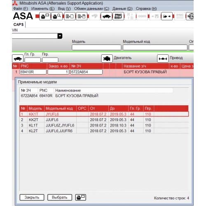Click the Mitsubishi logo in title bar
The height and width of the screenshot is (206, 206).
click(x=15, y=3)
